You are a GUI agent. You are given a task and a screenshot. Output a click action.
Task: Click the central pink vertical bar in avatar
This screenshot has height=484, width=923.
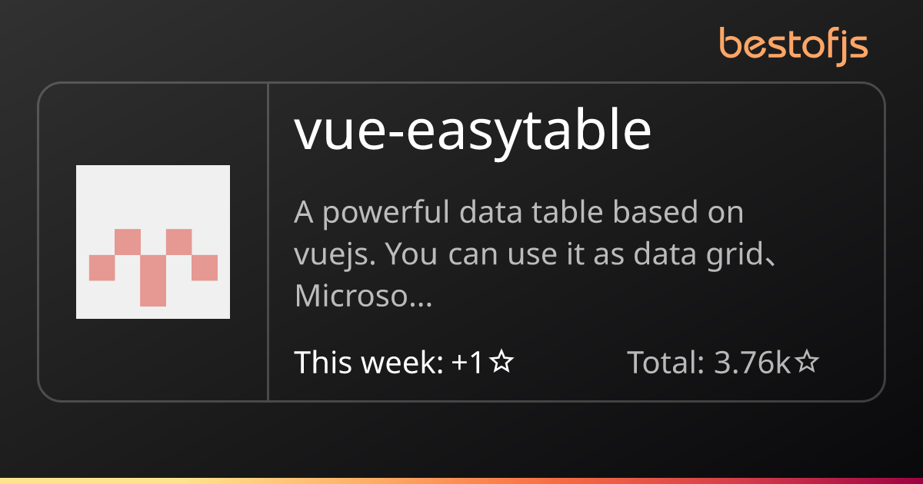tap(153, 280)
